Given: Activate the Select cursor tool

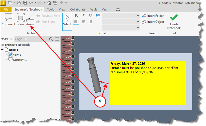Looking at the screenshot, I should [x=67, y=21].
